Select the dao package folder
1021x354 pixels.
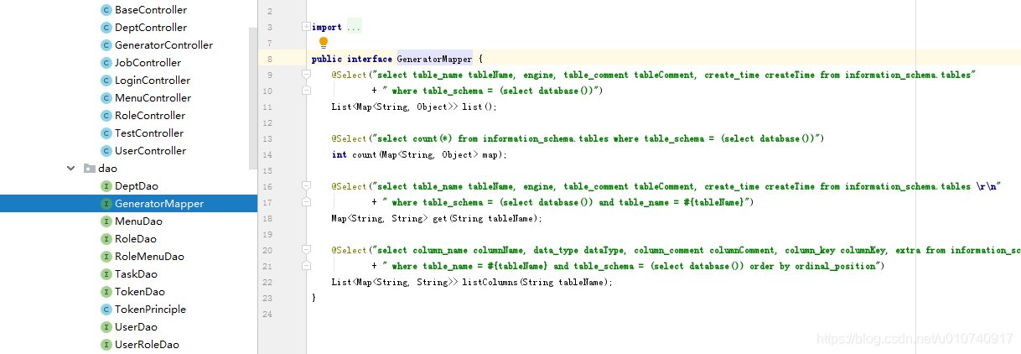click(x=107, y=169)
